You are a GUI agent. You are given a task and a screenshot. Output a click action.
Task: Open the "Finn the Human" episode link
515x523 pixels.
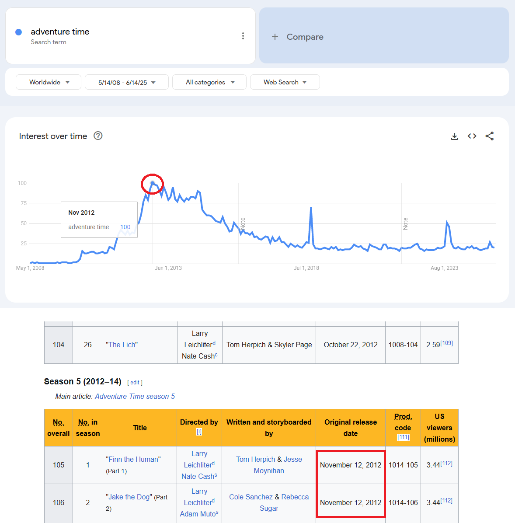click(133, 459)
